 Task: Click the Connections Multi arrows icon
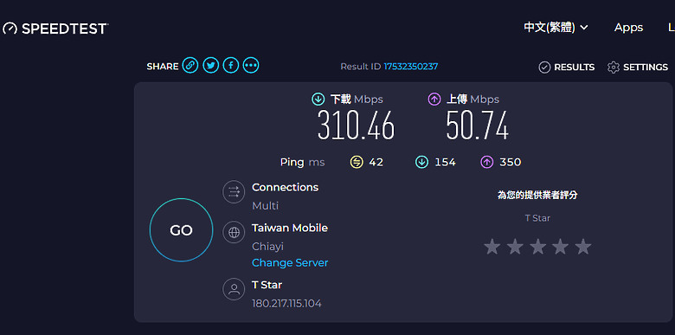(234, 191)
